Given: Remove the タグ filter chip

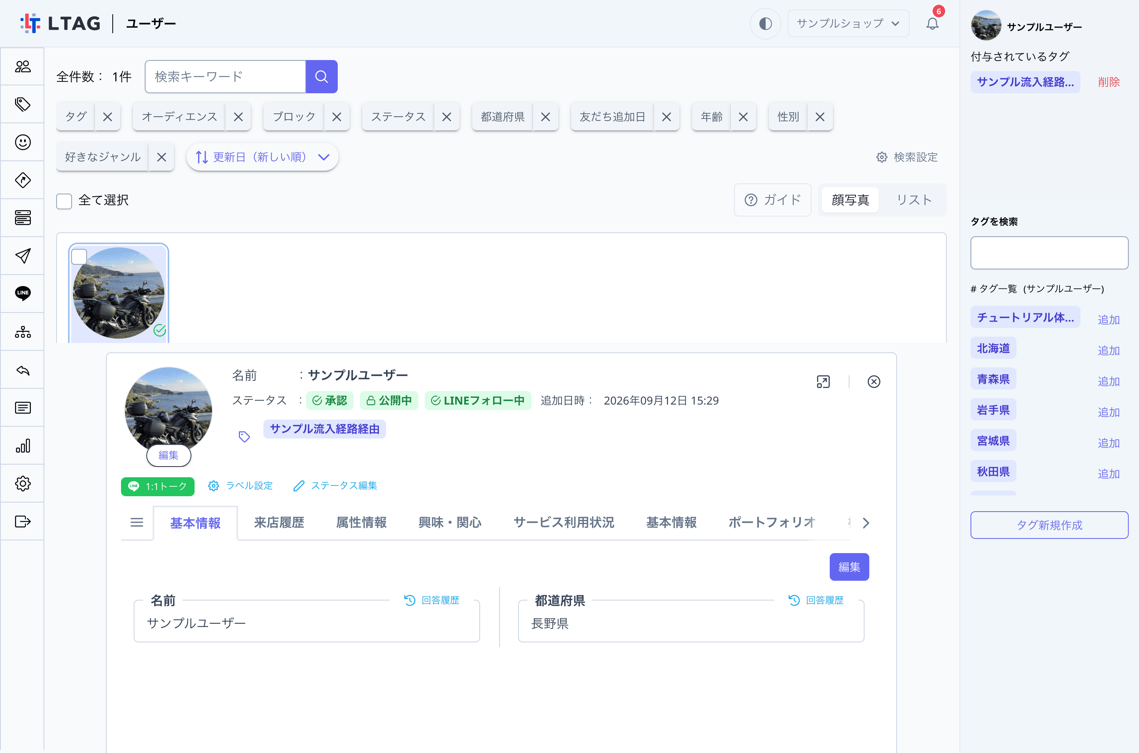Looking at the screenshot, I should coord(108,117).
